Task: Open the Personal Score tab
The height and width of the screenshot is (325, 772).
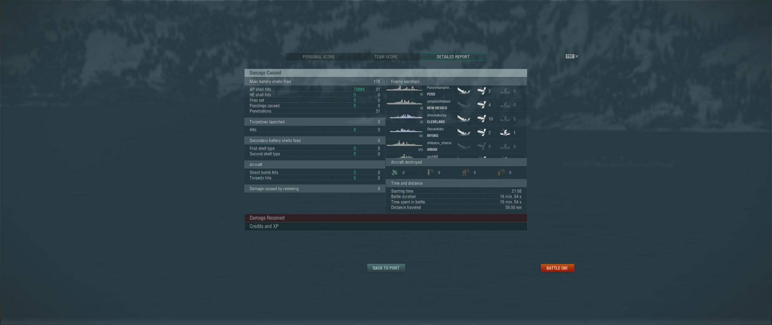Action: (x=318, y=57)
